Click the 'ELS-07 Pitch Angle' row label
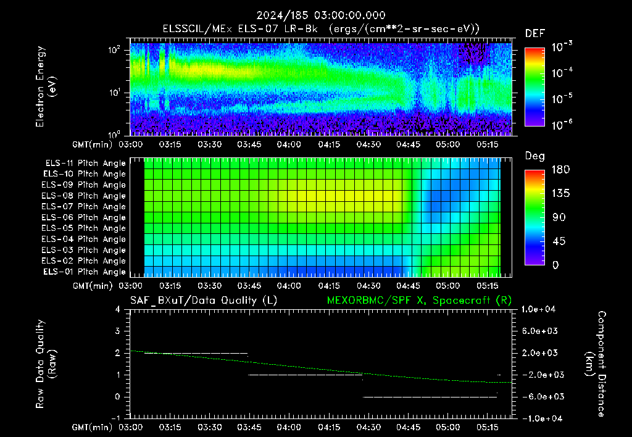632x437 pixels. [x=83, y=206]
